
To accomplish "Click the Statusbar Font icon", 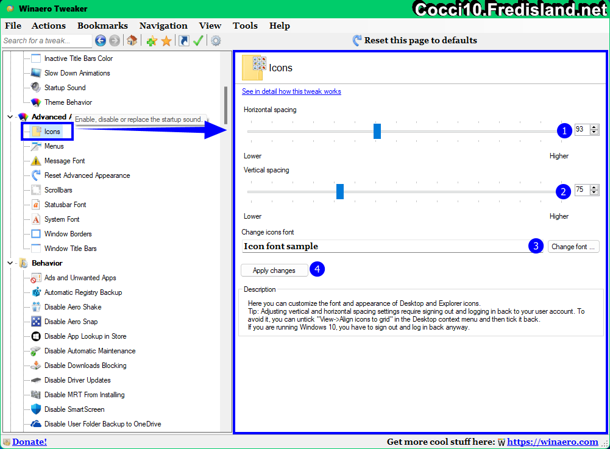I will (36, 204).
